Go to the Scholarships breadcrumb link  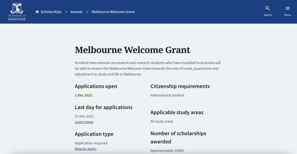(51, 12)
